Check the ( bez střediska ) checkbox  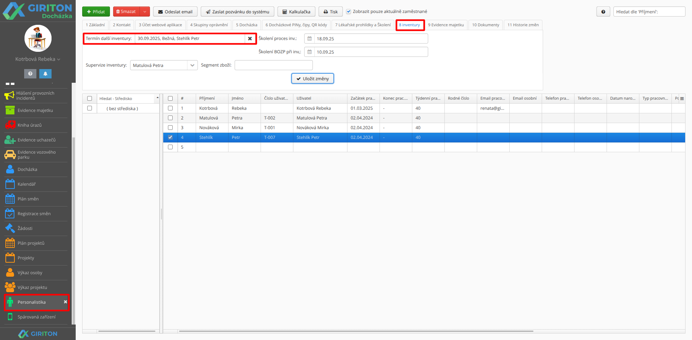(90, 108)
